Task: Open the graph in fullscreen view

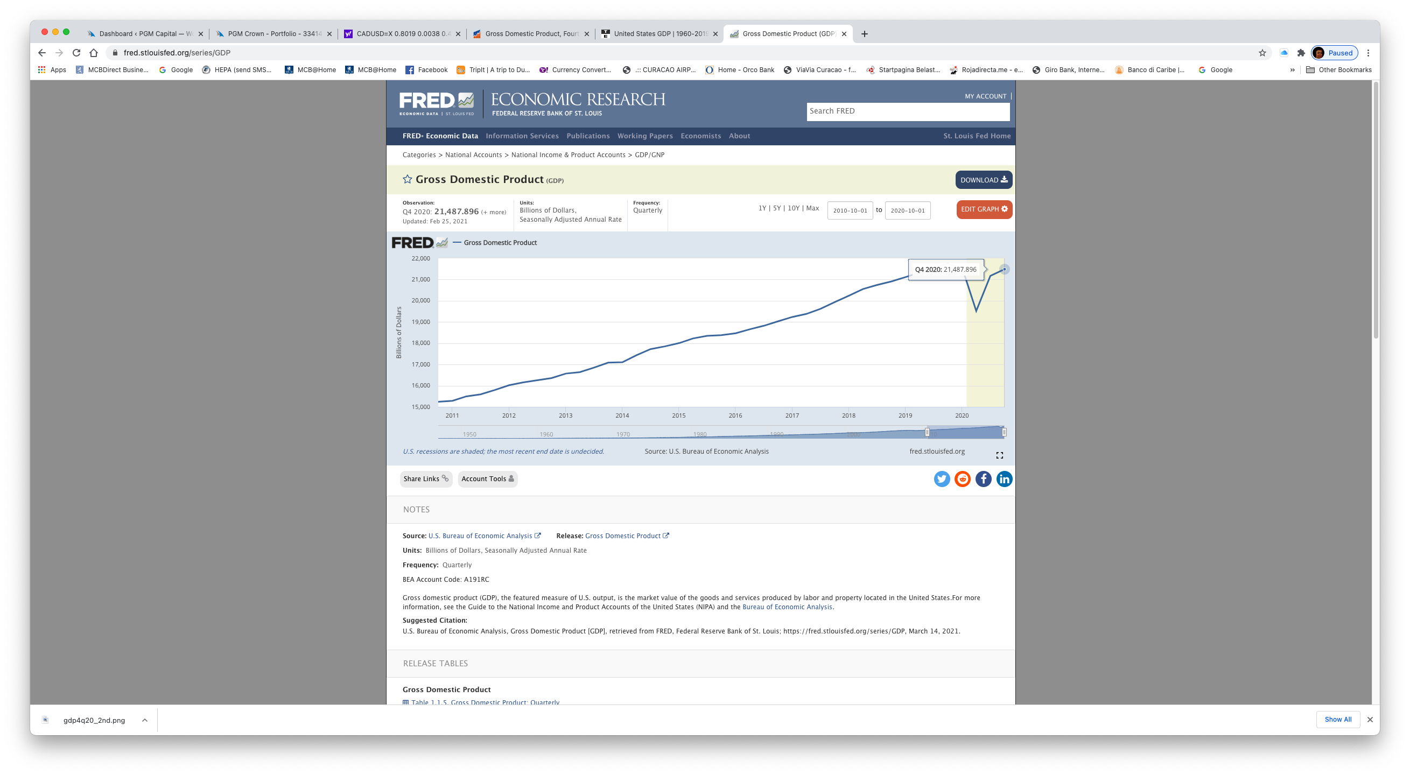Action: [999, 455]
